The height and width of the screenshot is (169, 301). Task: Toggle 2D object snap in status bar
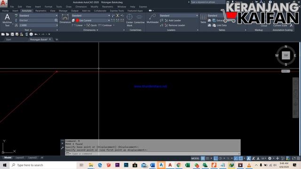(240, 158)
